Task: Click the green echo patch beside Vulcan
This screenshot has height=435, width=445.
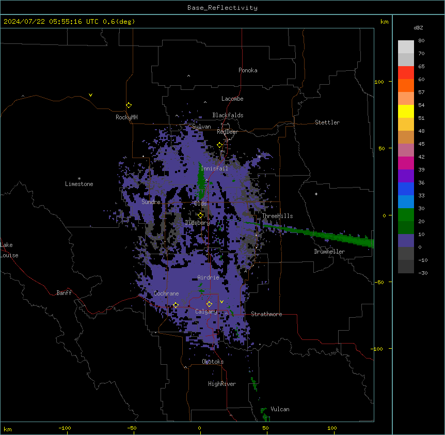Action: [x=265, y=414]
